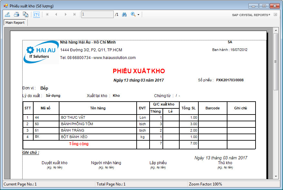This screenshot has height=190, width=283.
Task: Click the date 'Ngày 13 tháng 03 năm 2017' under title
Action: (x=139, y=80)
